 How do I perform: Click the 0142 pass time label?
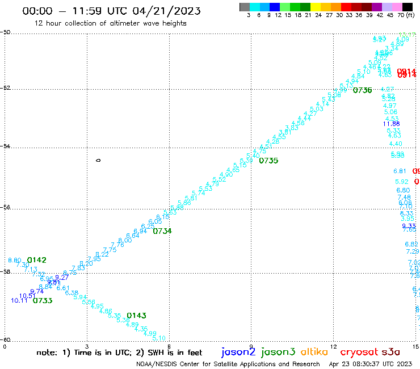tap(37, 260)
